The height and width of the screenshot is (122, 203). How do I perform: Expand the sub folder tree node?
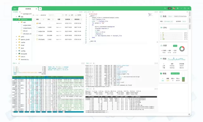tap(19, 22)
